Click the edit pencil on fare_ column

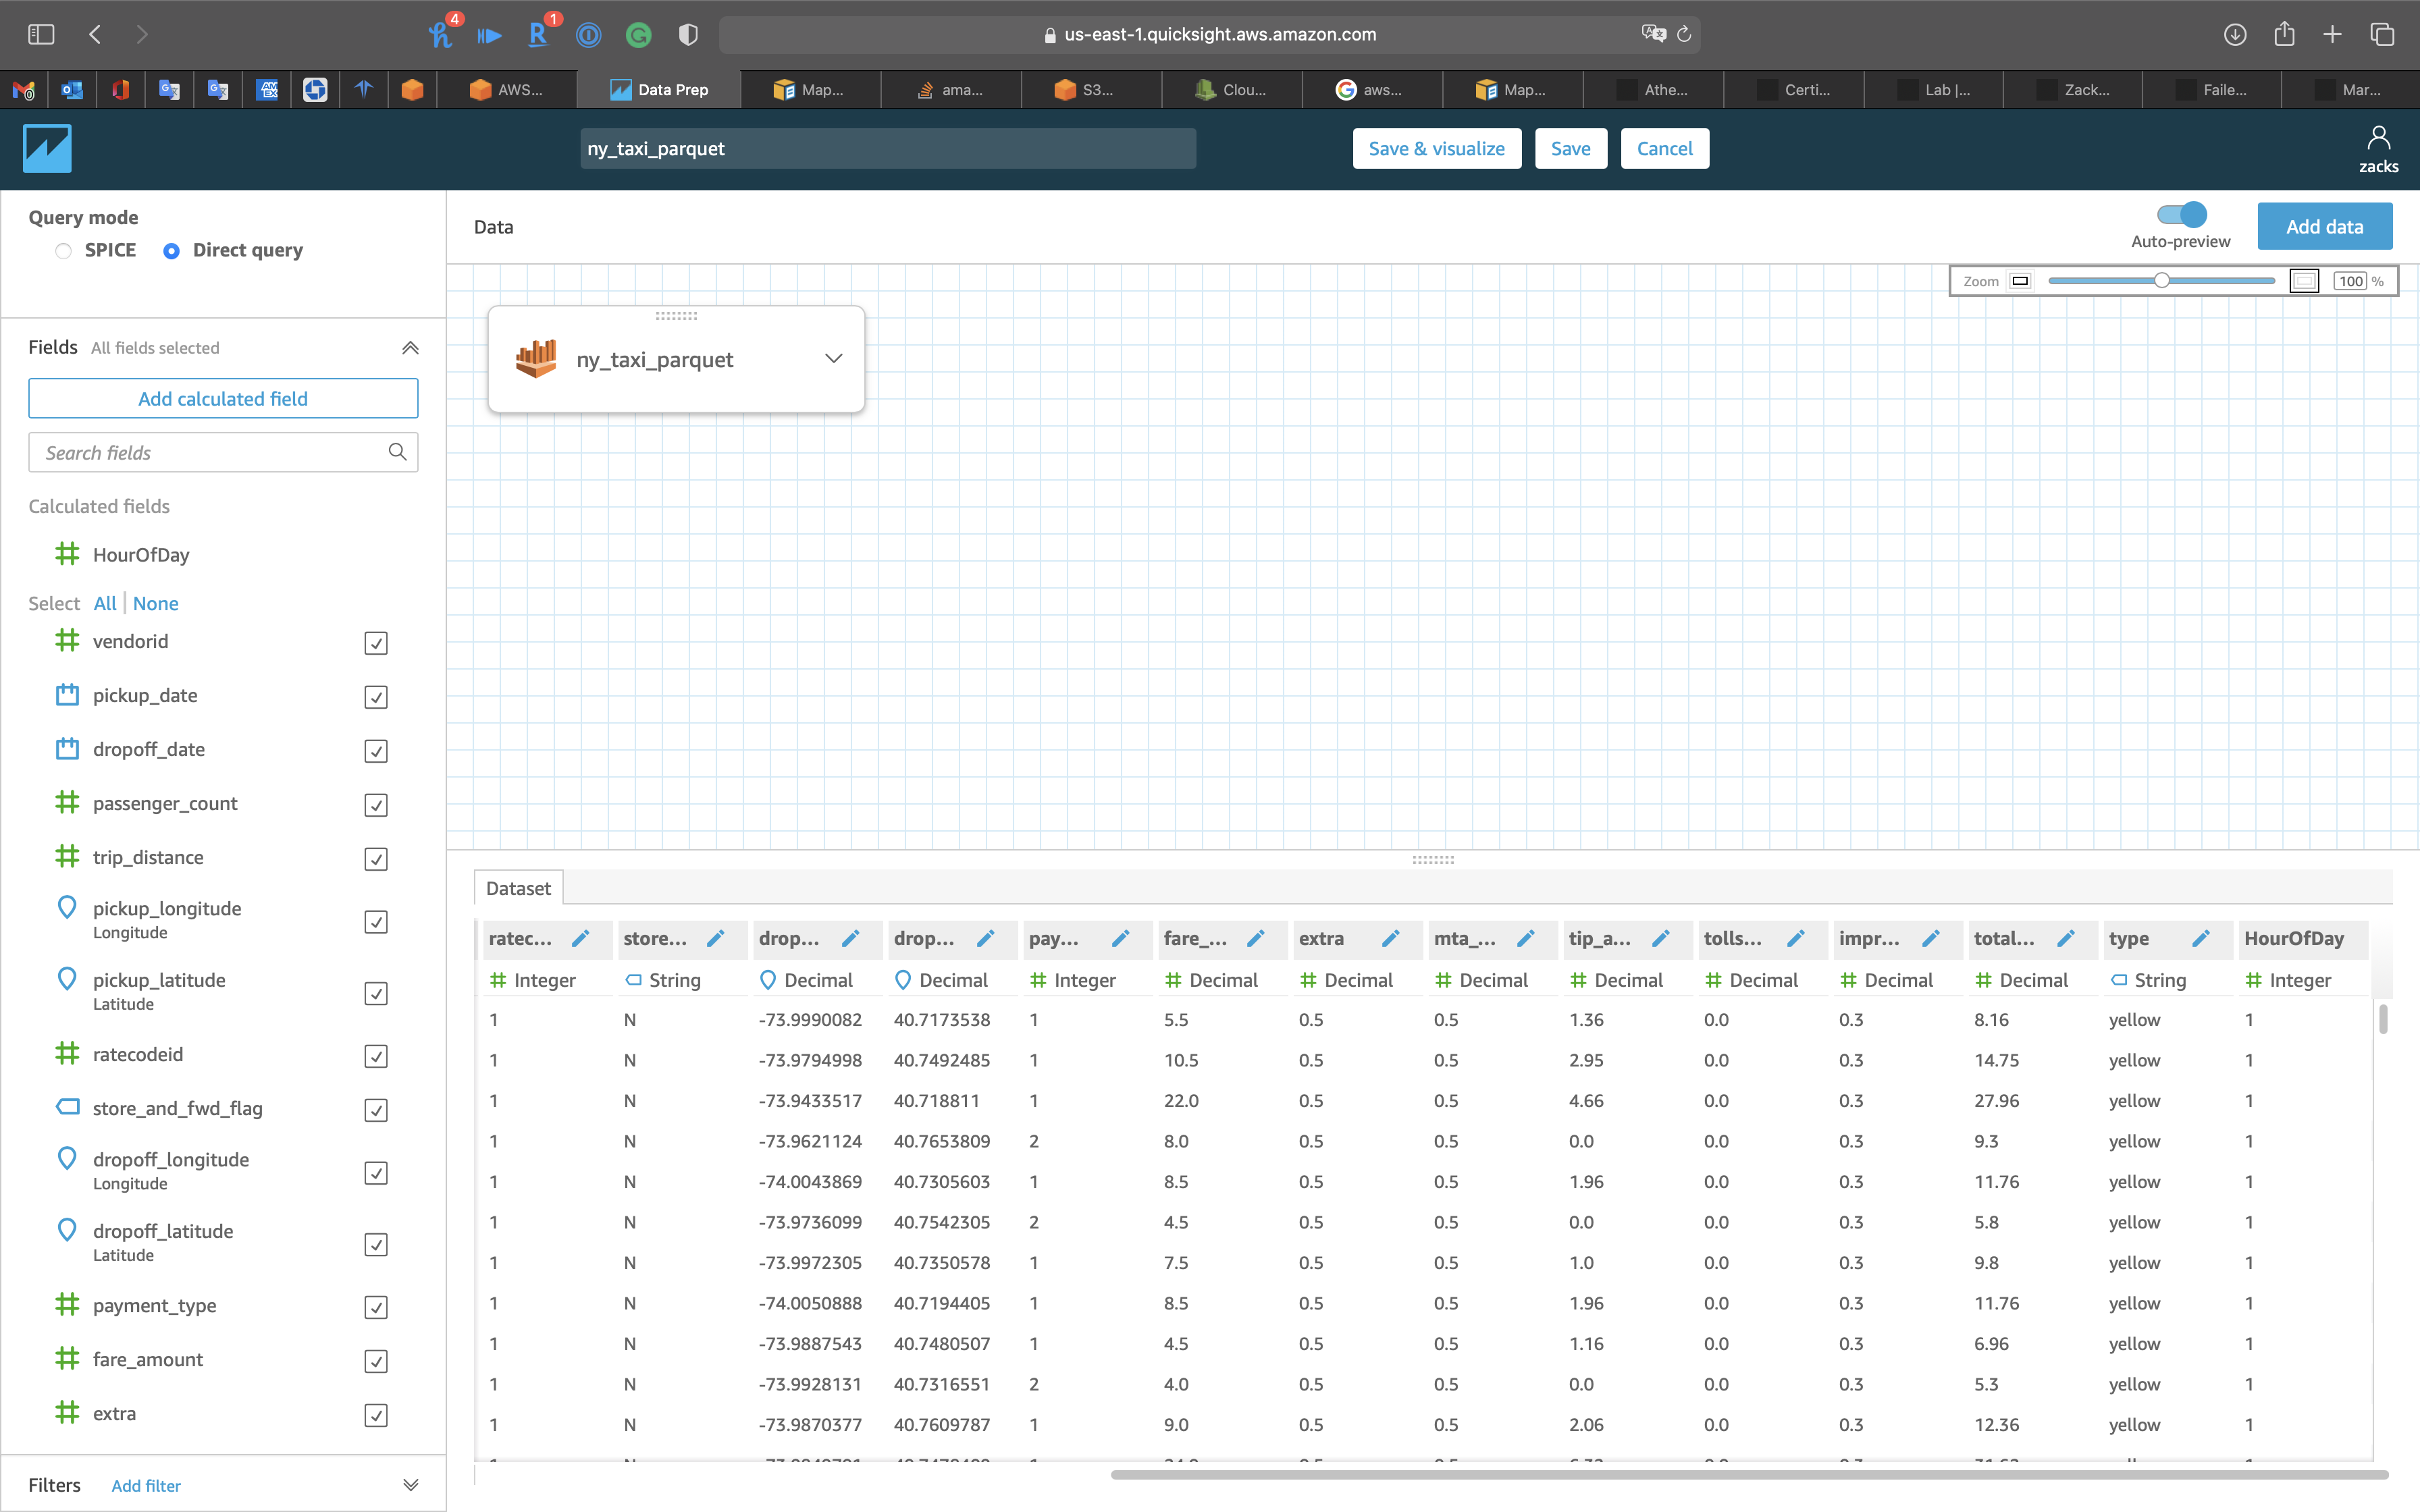(1256, 938)
